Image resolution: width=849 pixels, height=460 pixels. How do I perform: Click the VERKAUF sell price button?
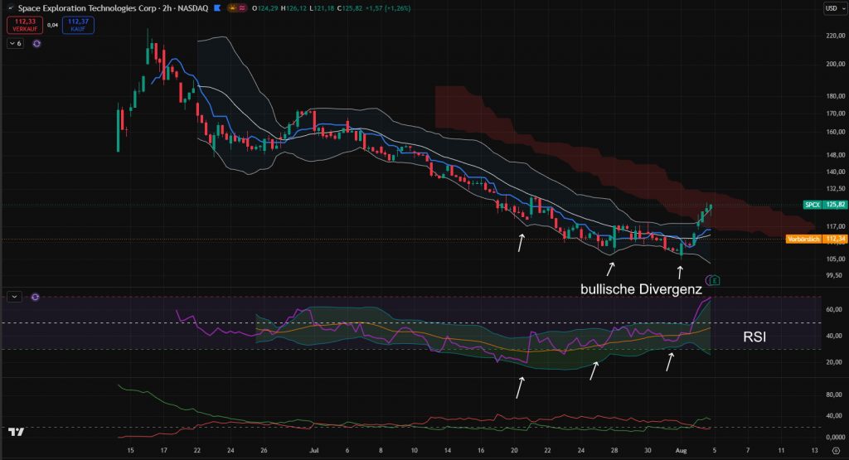coord(25,25)
